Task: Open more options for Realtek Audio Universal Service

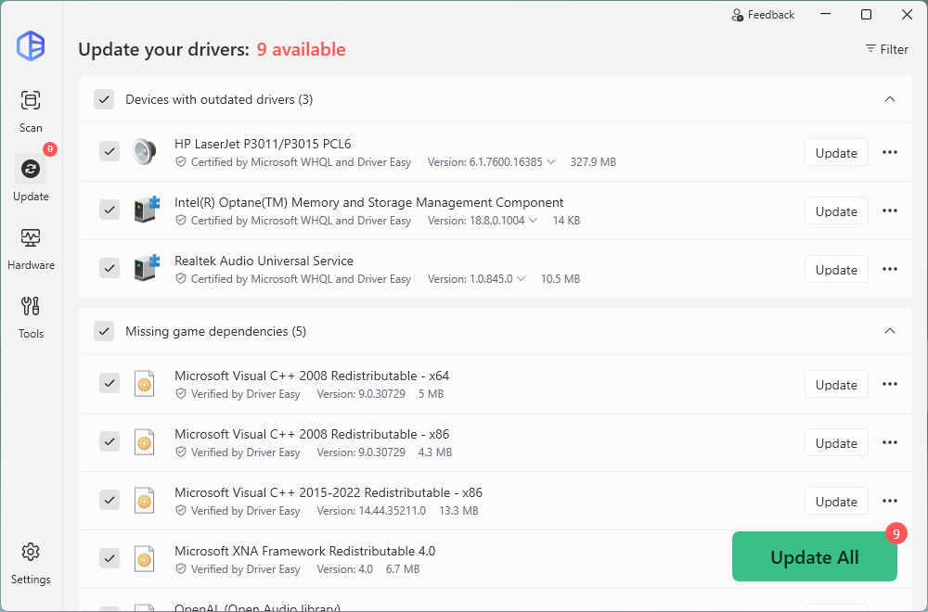Action: tap(889, 270)
